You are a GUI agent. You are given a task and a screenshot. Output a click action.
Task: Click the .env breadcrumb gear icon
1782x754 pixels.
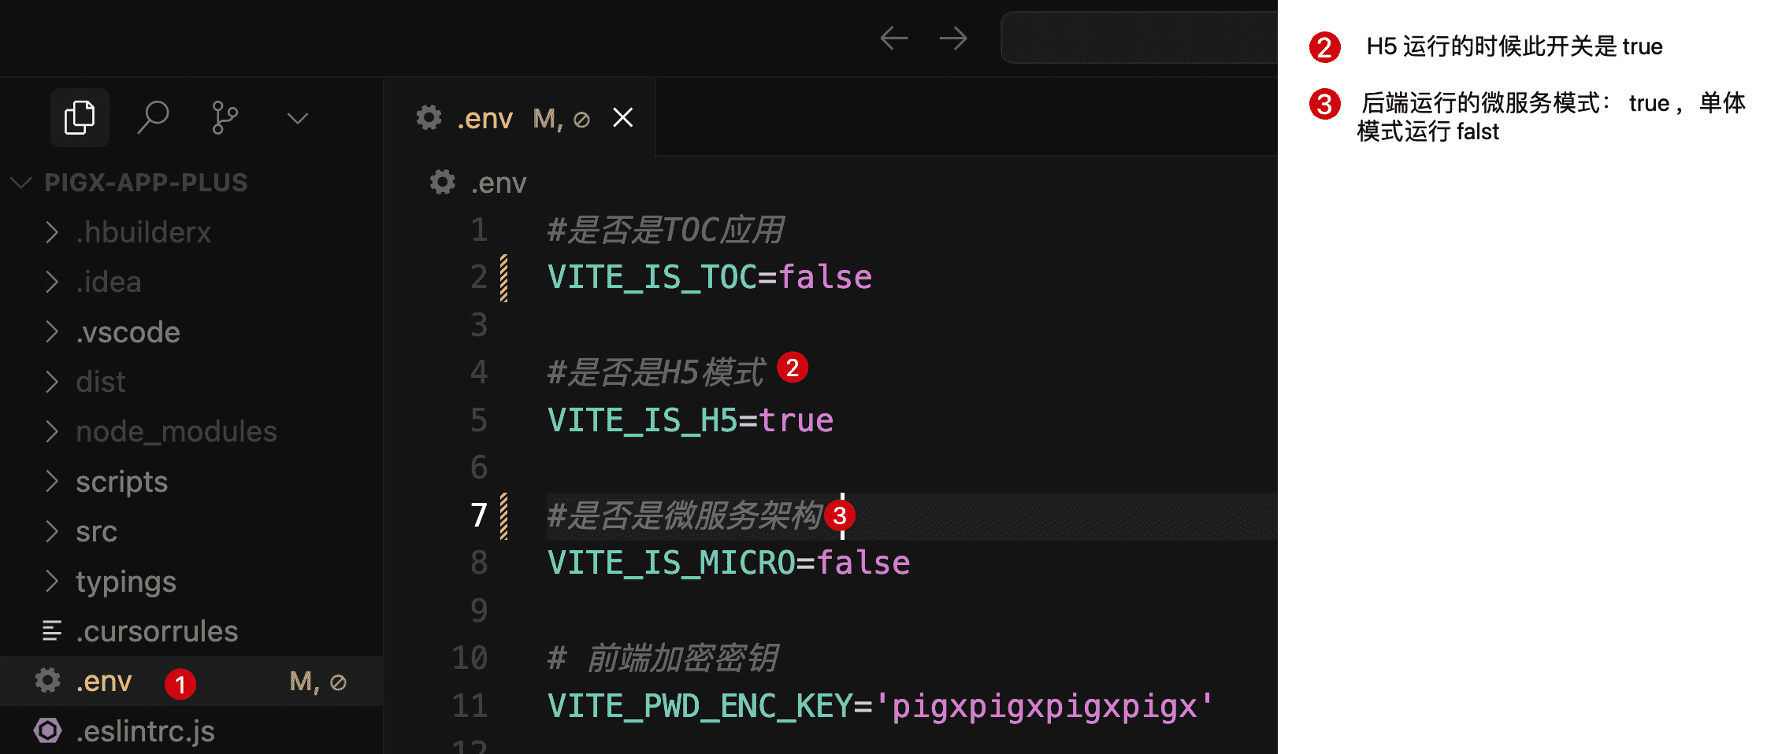pos(442,183)
